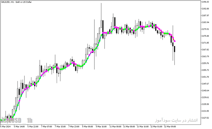Select the 7 Mar 23:00 time label
212x129 pixels.
[x=74, y=127]
